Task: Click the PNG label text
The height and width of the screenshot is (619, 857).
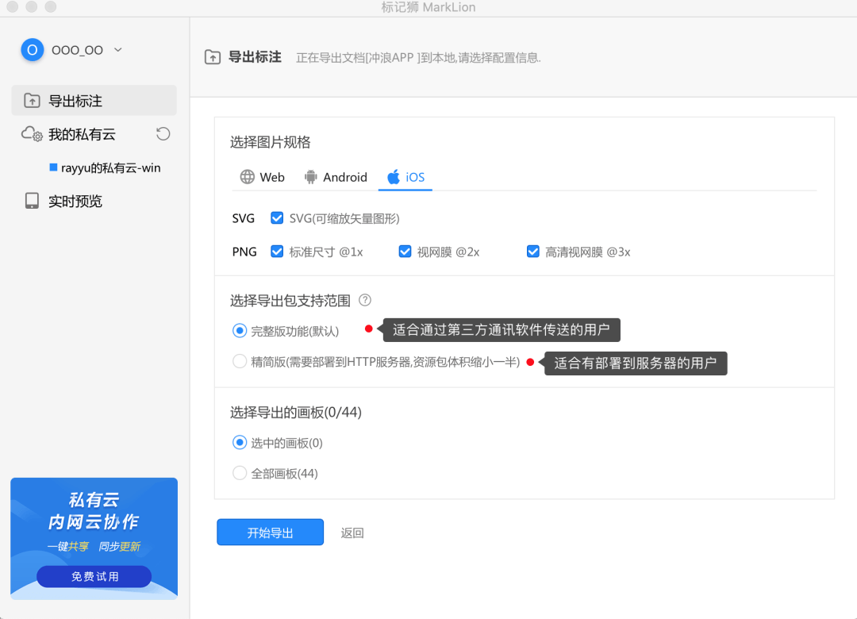Action: [x=244, y=252]
